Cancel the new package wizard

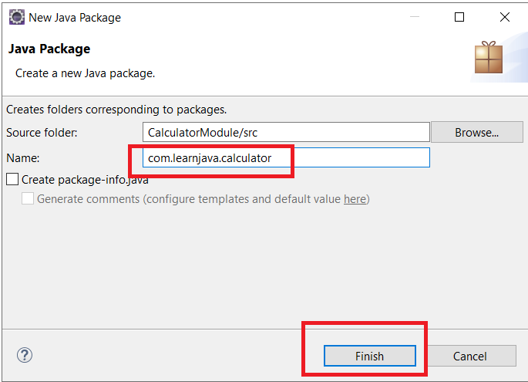(469, 356)
